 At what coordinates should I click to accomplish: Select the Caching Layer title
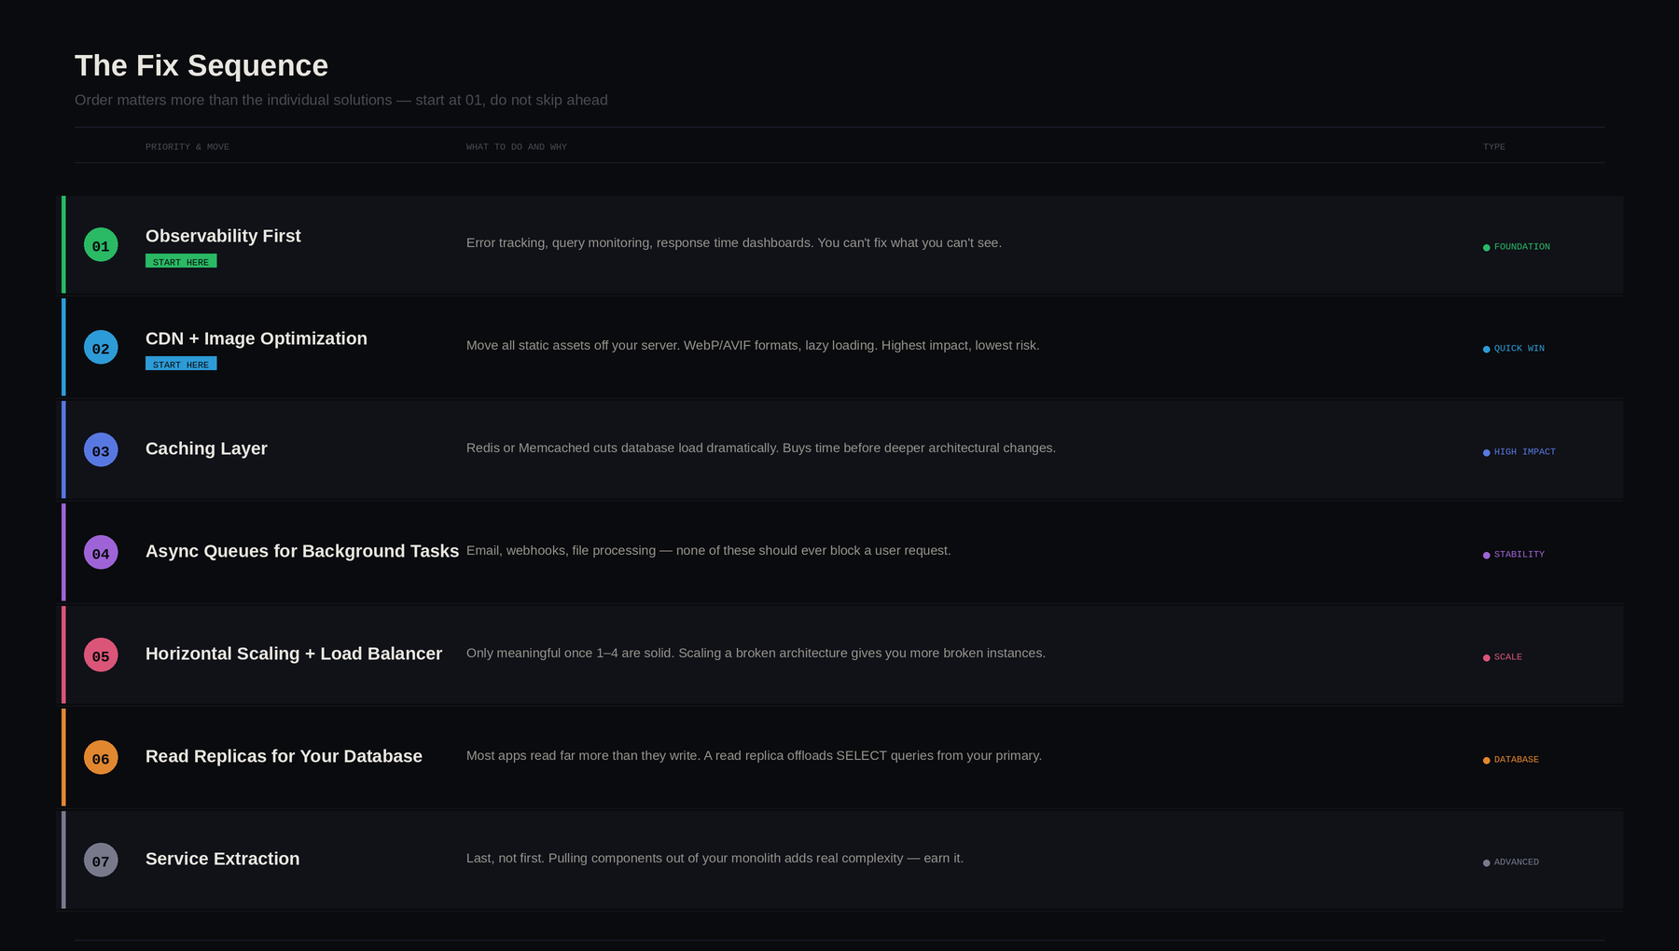206,448
